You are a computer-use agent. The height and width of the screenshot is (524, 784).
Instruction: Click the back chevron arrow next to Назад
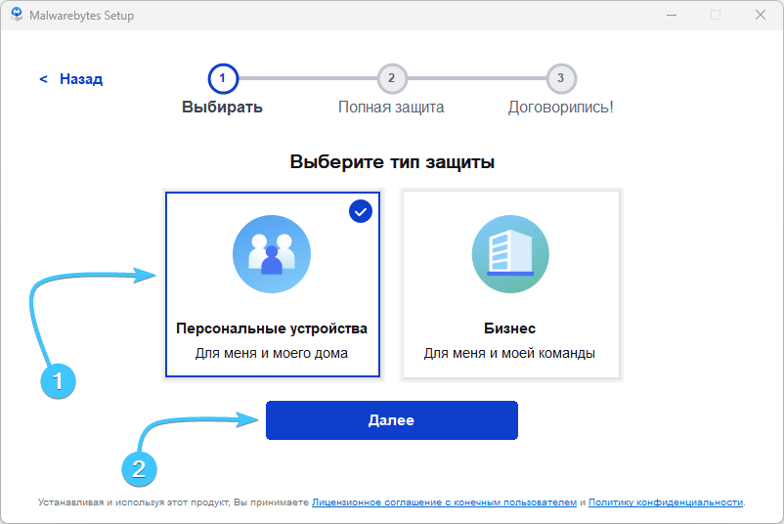(43, 79)
